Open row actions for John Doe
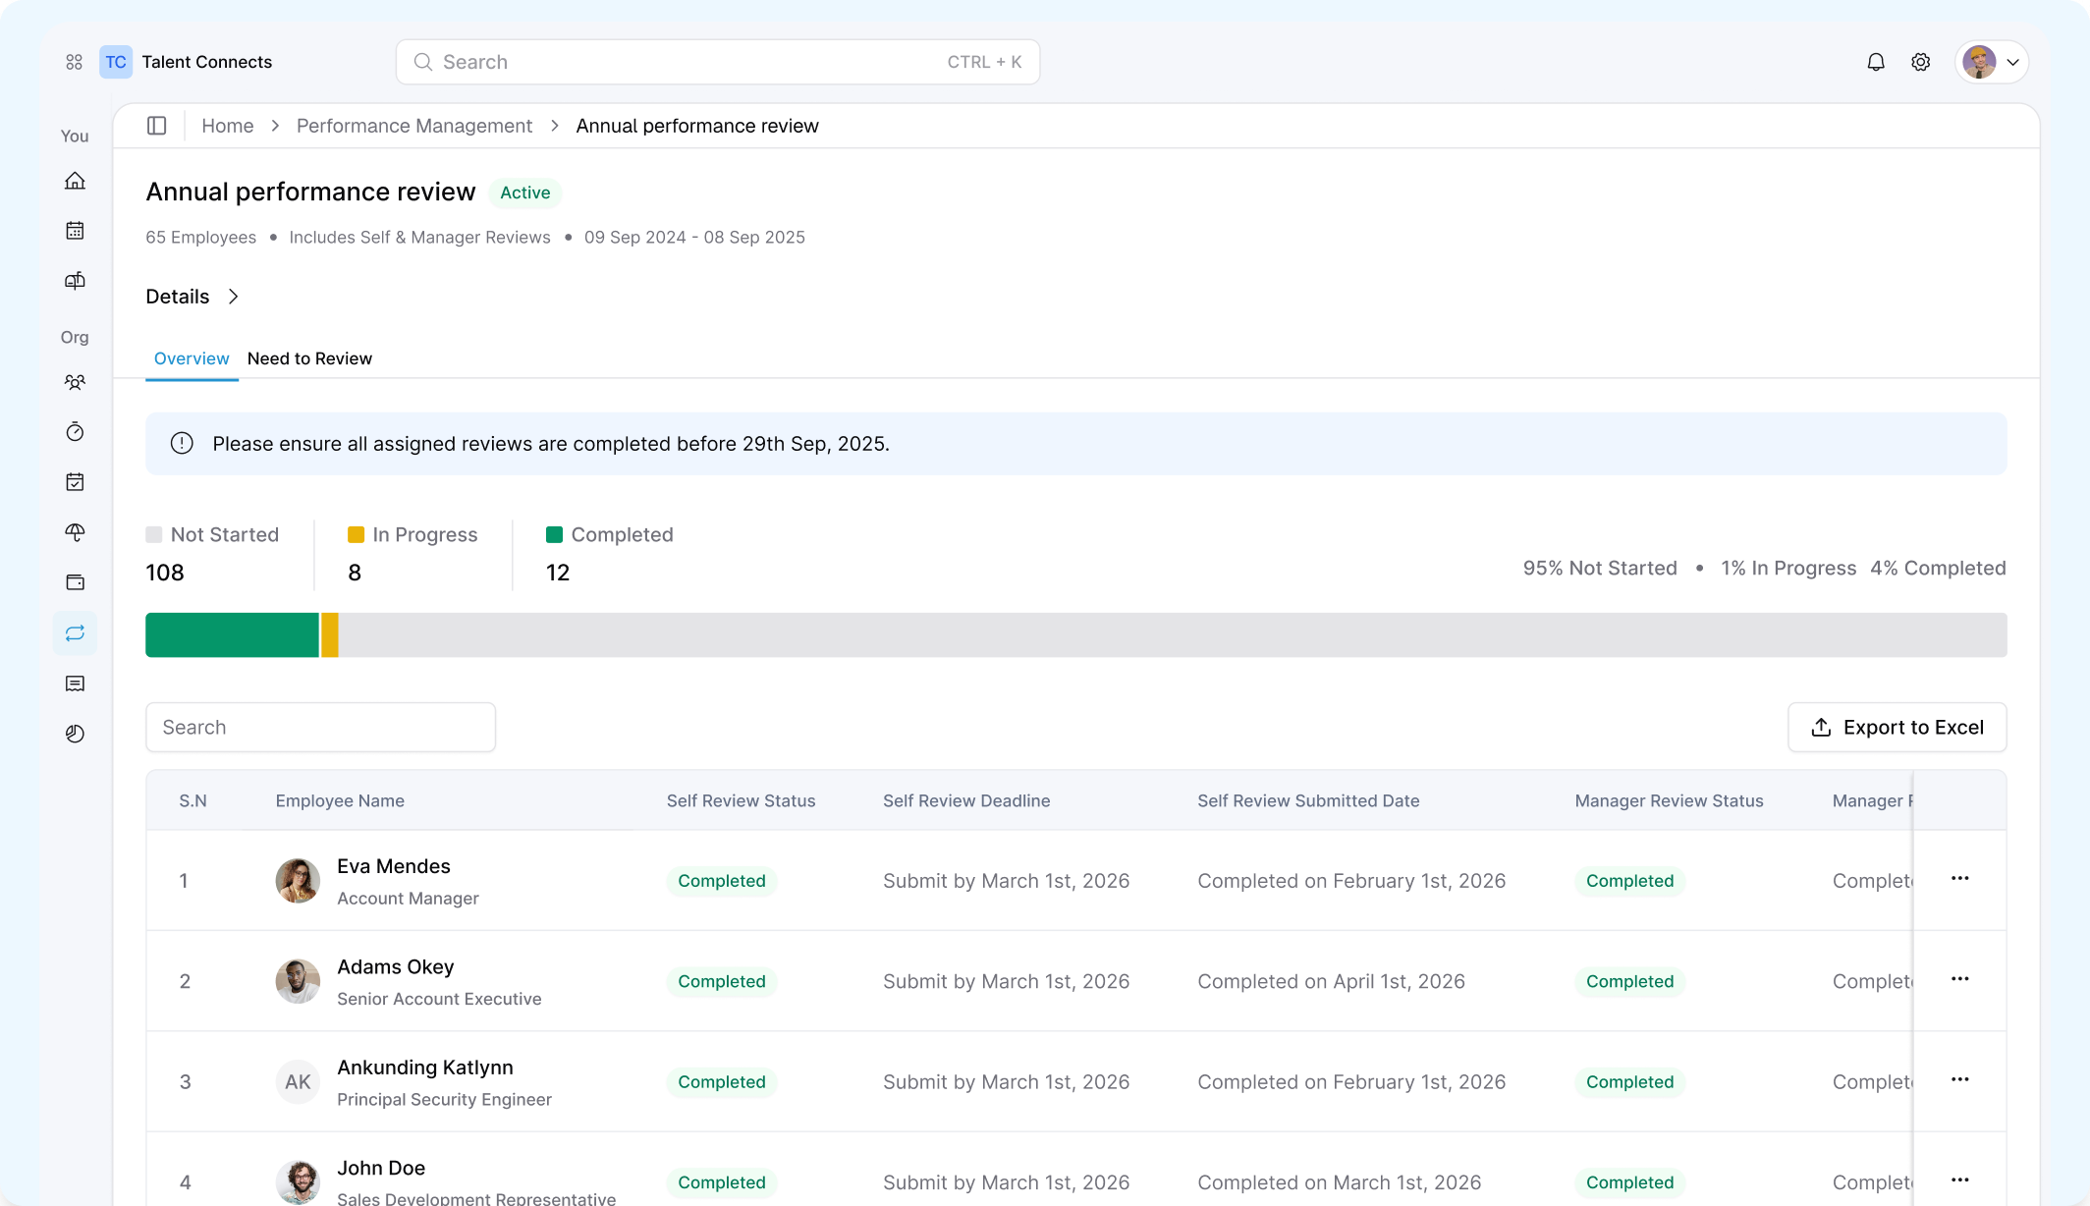Image resolution: width=2090 pixels, height=1206 pixels. (1960, 1180)
